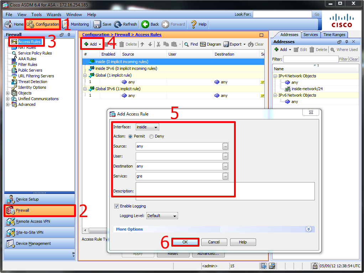The image size is (364, 273).
Task: Edit selected address in Addresses panel
Action: click(300, 50)
